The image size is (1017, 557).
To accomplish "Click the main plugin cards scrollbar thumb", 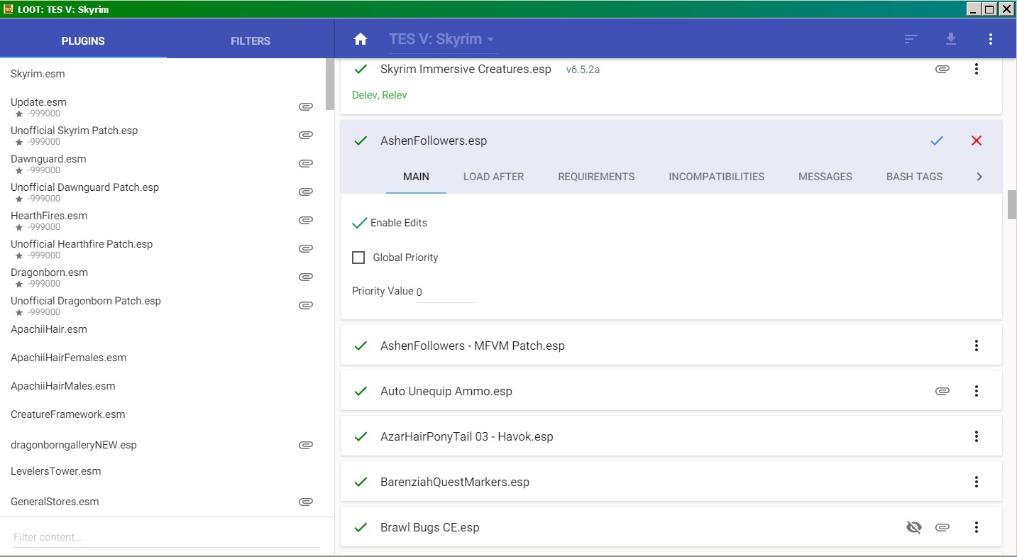I will coord(1011,205).
